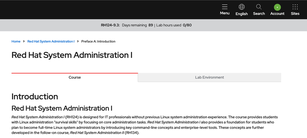Screen dimensions: 307x138
Task: Click the RH124-9.3 course code label
Action: (110, 25)
